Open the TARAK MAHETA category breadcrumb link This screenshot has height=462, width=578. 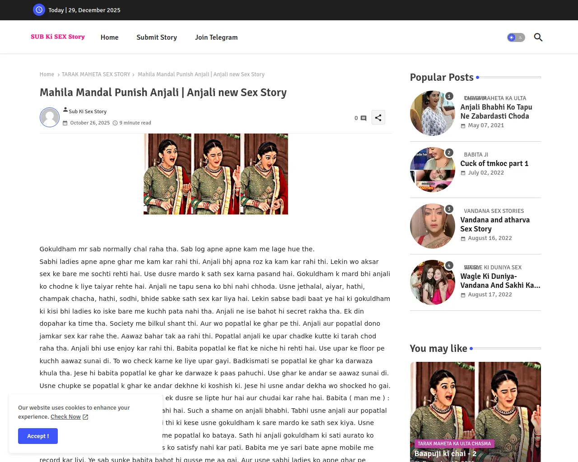pyautogui.click(x=96, y=74)
